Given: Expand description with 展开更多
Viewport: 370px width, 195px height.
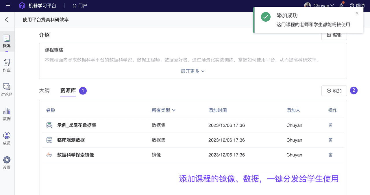Looking at the screenshot, I should [193, 71].
